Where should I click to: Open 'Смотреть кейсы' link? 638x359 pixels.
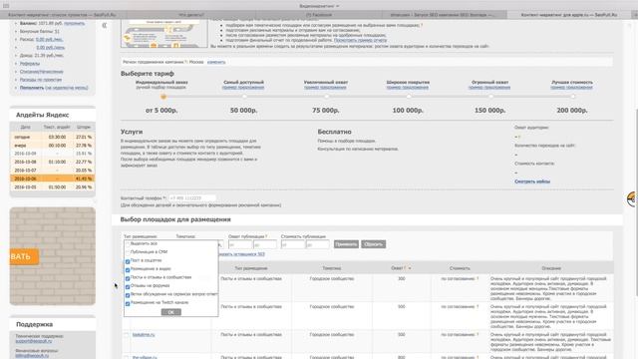click(532, 181)
